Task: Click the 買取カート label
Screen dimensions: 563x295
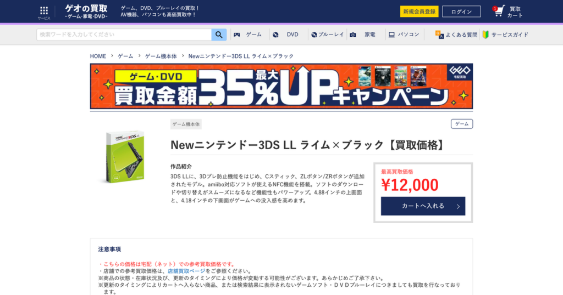Action: 515,12
